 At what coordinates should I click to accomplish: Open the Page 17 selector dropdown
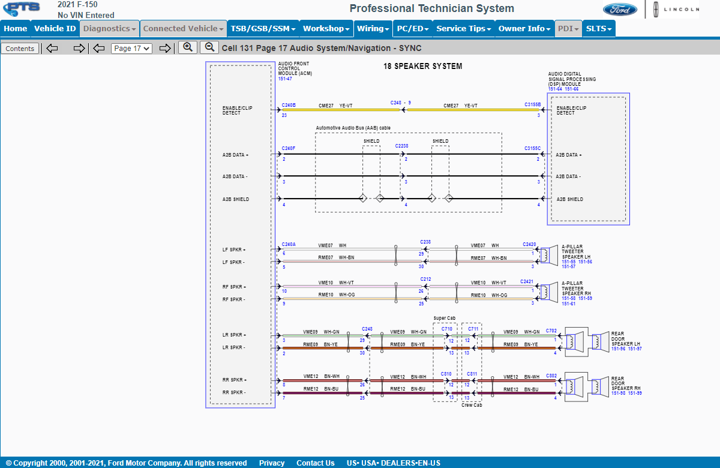(131, 48)
